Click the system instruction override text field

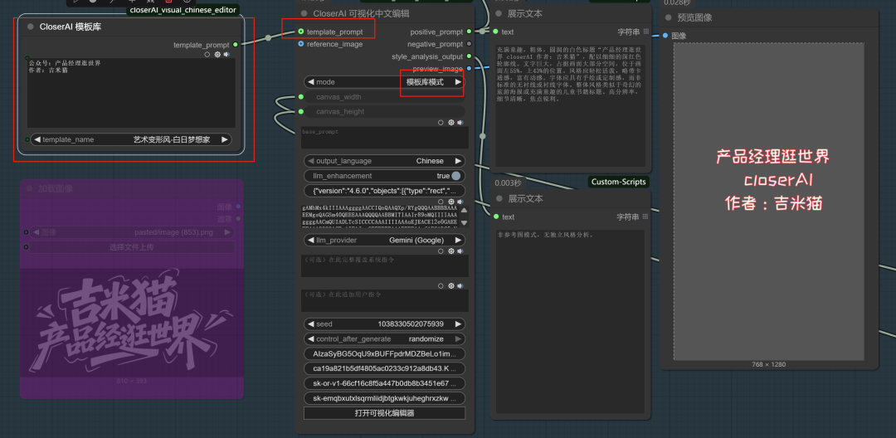[x=385, y=266]
